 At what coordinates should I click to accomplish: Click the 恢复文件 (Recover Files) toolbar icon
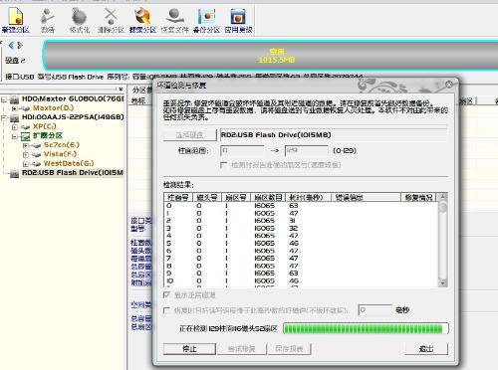tap(174, 20)
